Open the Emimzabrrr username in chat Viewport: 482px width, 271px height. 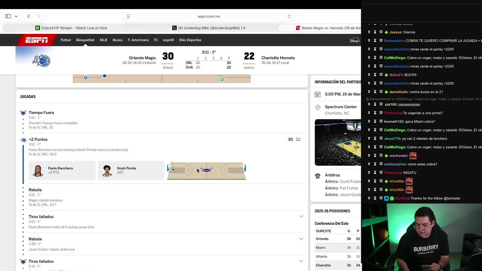tap(394, 41)
